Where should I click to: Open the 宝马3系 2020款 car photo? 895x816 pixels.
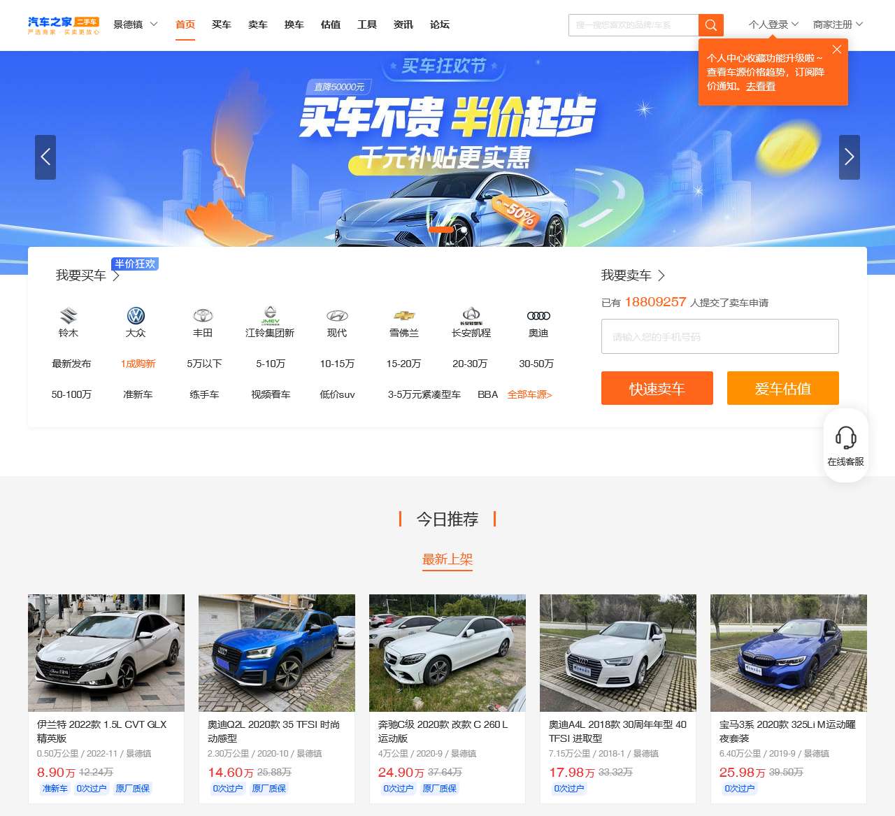(789, 653)
